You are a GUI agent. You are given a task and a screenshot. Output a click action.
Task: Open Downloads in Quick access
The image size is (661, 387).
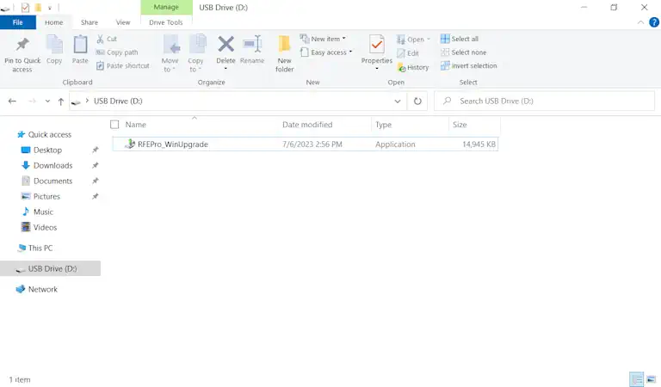53,165
